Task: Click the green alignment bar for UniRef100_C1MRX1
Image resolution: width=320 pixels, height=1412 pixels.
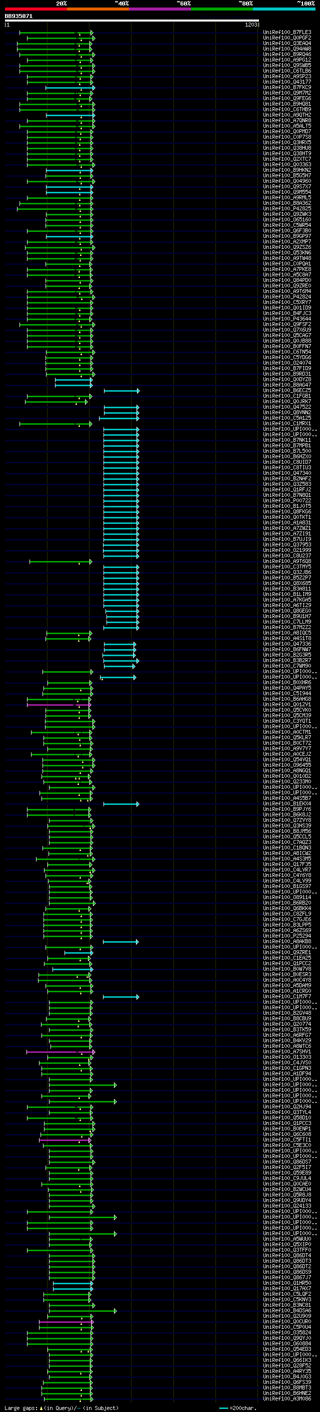Action: (x=56, y=424)
